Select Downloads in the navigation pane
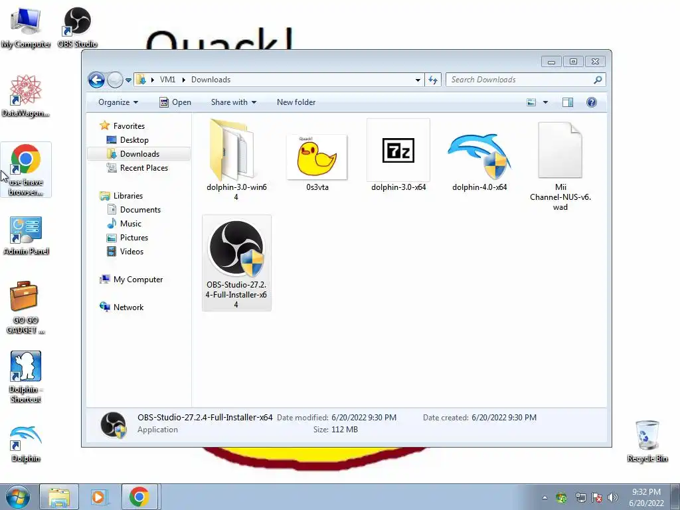This screenshot has height=510, width=680. pyautogui.click(x=139, y=154)
